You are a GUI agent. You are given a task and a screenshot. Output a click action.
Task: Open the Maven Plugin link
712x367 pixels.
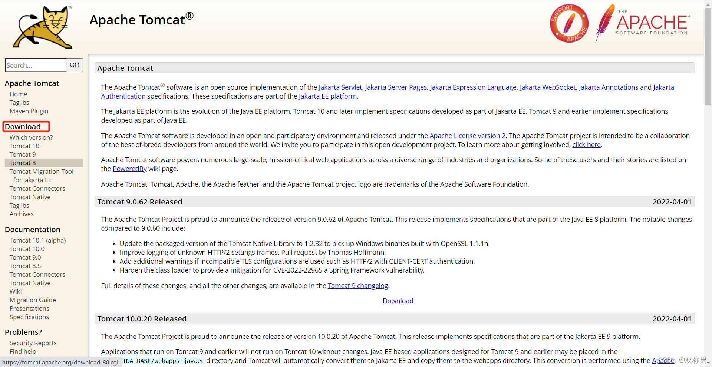tap(29, 111)
